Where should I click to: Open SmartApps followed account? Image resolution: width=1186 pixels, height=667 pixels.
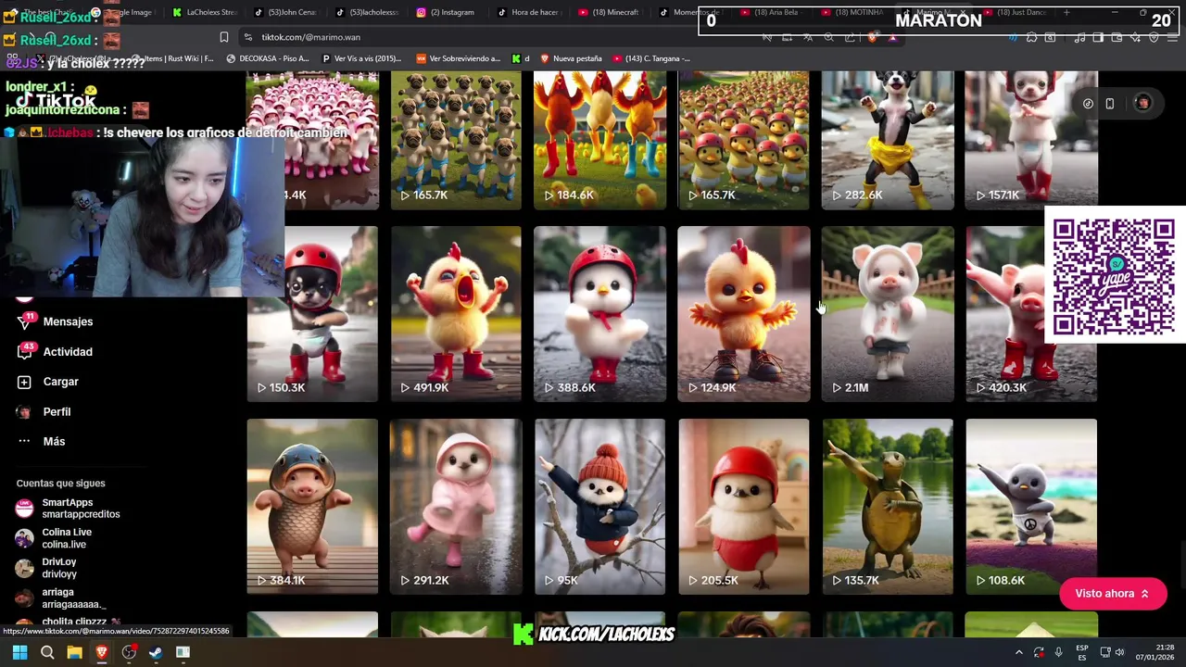coord(69,508)
